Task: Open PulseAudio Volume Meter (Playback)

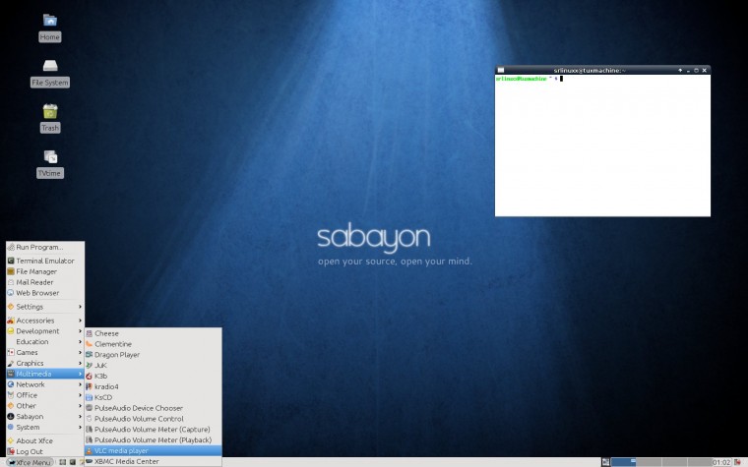Action: click(x=154, y=439)
